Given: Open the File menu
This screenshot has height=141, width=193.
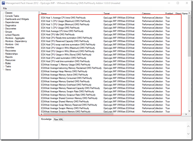Looking at the screenshot, I should tap(5, 8).
